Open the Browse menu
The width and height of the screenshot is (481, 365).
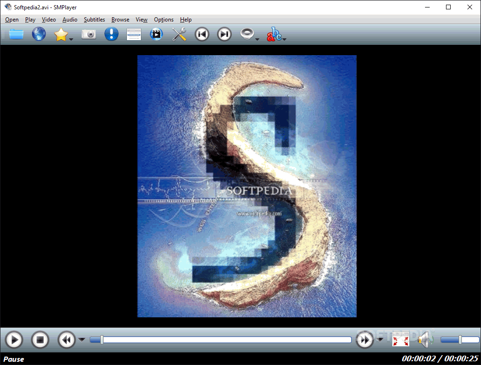120,20
